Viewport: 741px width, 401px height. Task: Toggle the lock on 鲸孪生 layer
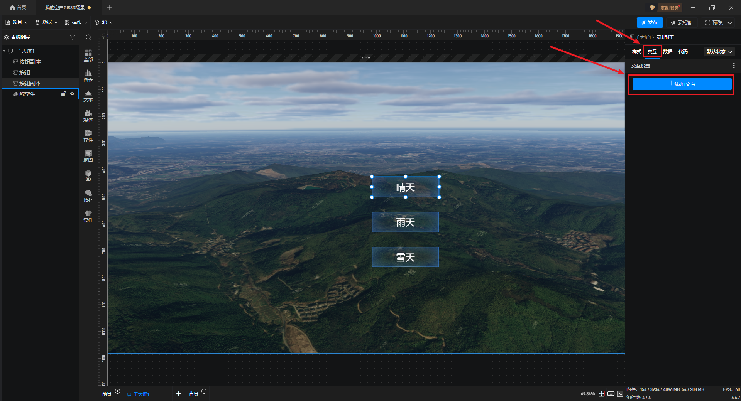[x=64, y=94]
